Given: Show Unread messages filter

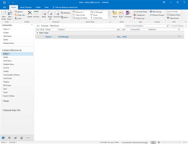Looking at the screenshot, I should (44, 26).
